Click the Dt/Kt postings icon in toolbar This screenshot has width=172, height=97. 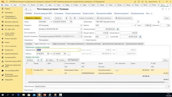click(70, 18)
